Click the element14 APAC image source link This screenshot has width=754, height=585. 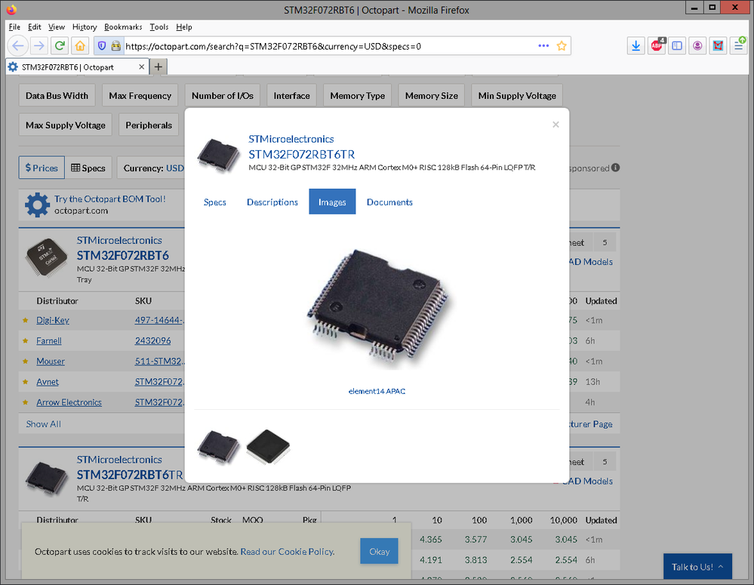pyautogui.click(x=377, y=391)
